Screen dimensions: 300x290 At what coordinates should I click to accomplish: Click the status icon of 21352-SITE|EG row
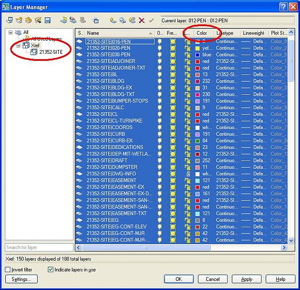(x=79, y=220)
